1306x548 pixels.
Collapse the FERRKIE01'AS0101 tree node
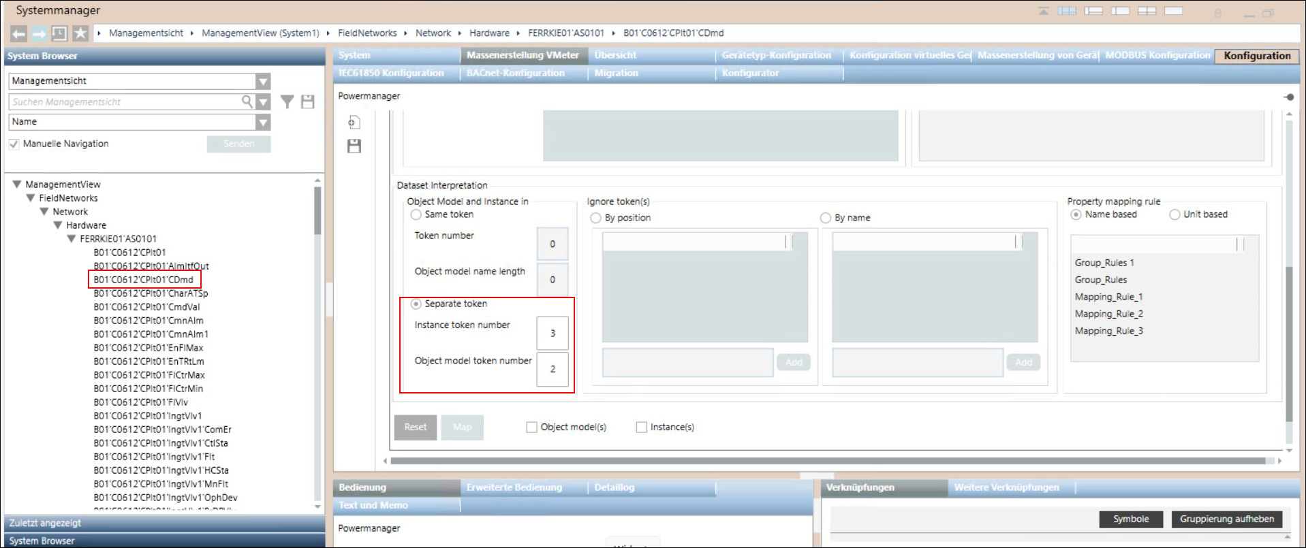72,239
